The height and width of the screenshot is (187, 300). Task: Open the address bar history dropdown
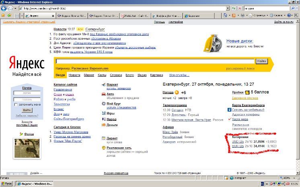[228, 8]
